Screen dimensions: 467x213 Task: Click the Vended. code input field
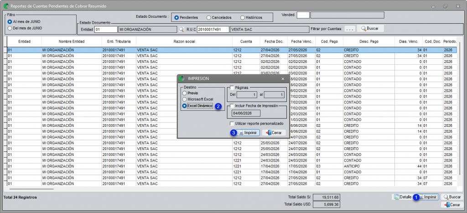click(303, 15)
